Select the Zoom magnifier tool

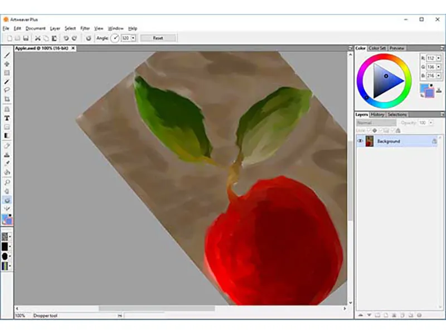pos(7,182)
